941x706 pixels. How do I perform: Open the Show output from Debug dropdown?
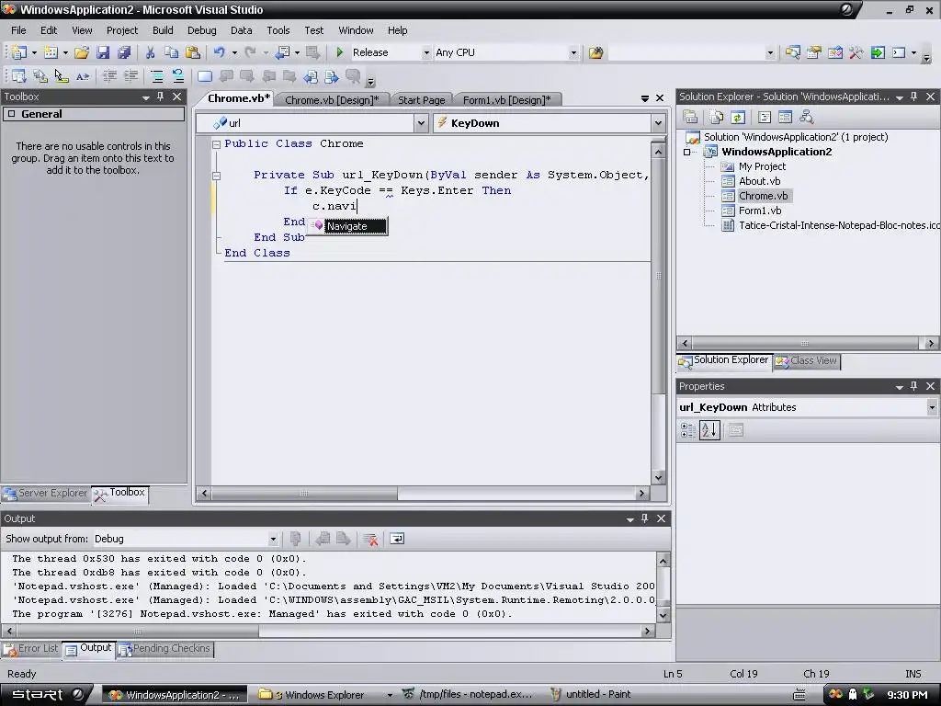tap(273, 539)
